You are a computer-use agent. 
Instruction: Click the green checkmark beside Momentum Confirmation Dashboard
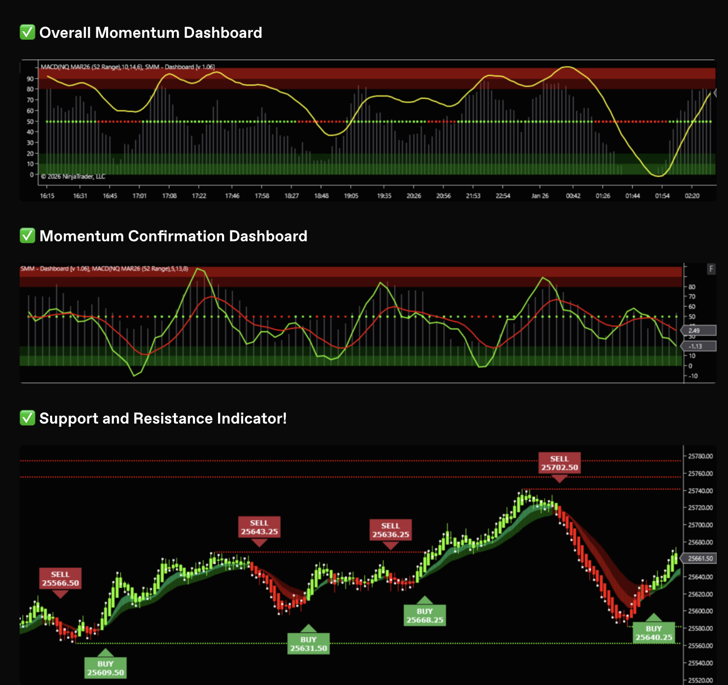tap(28, 236)
